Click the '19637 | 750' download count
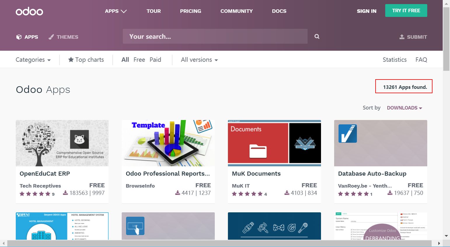Screen dimensions: 450x247 point(409,193)
